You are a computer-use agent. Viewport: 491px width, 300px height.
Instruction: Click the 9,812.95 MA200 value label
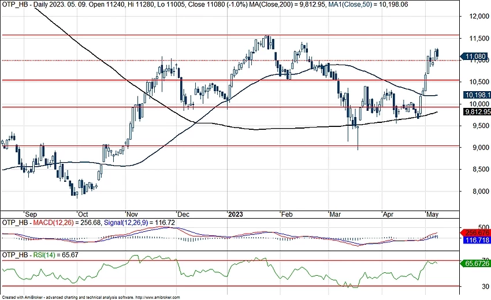477,112
